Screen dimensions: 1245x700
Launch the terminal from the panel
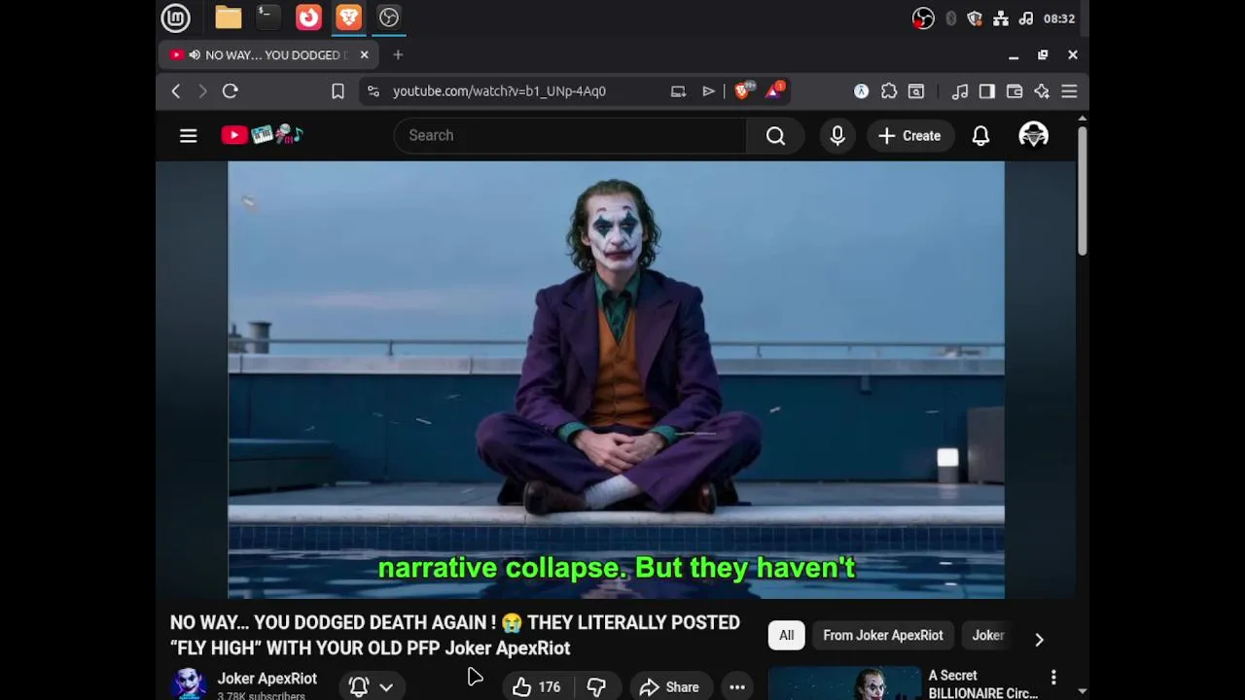[x=267, y=17]
